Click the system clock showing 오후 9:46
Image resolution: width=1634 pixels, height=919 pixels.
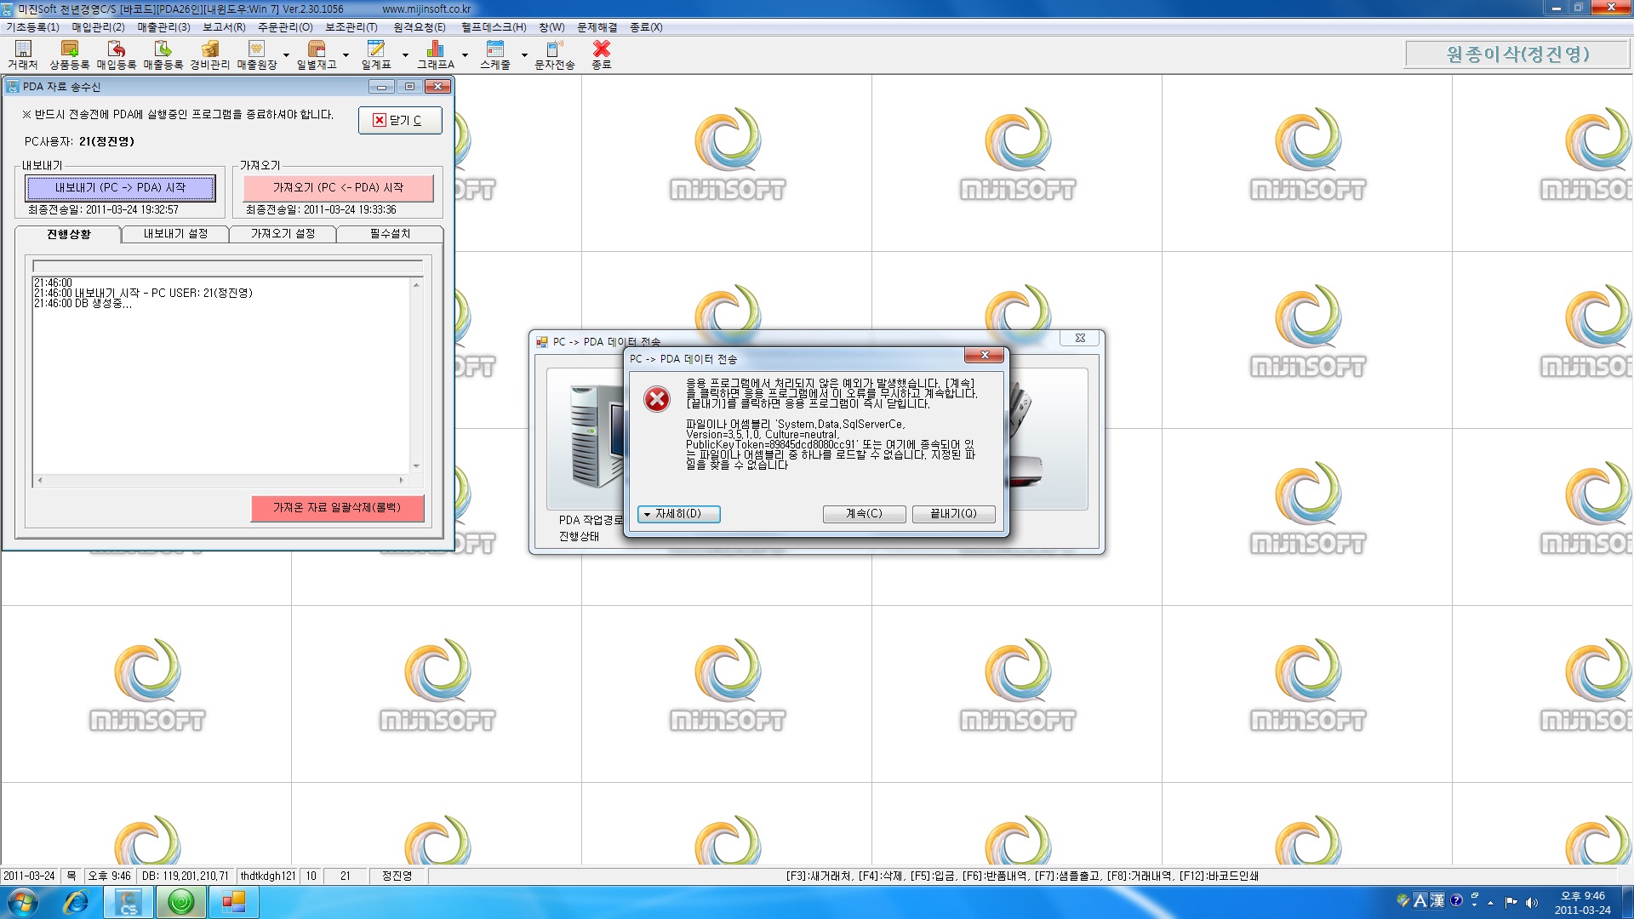pyautogui.click(x=1582, y=902)
